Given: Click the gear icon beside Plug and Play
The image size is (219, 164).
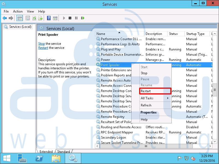Looking at the screenshot, I should pyautogui.click(x=98, y=49).
